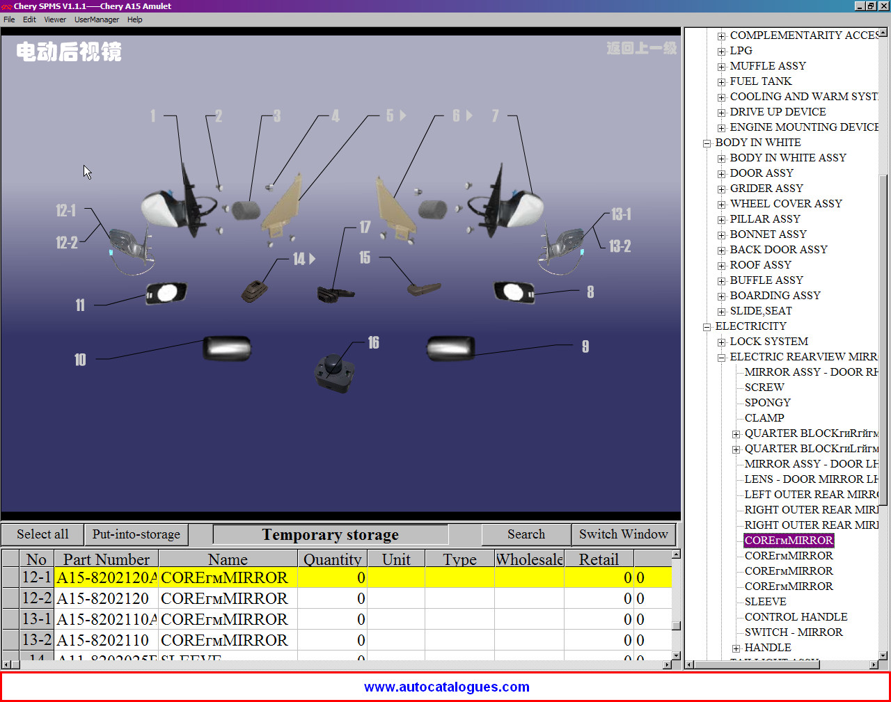Click the Put-into-storage button

(x=136, y=534)
